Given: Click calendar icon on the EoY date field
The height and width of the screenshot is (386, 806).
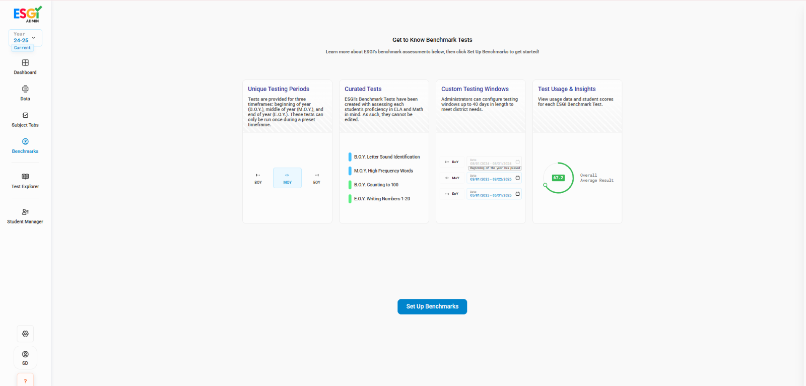Looking at the screenshot, I should pyautogui.click(x=517, y=194).
